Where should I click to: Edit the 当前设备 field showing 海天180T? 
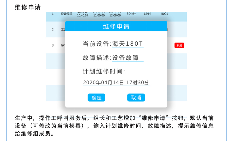[x=128, y=44]
